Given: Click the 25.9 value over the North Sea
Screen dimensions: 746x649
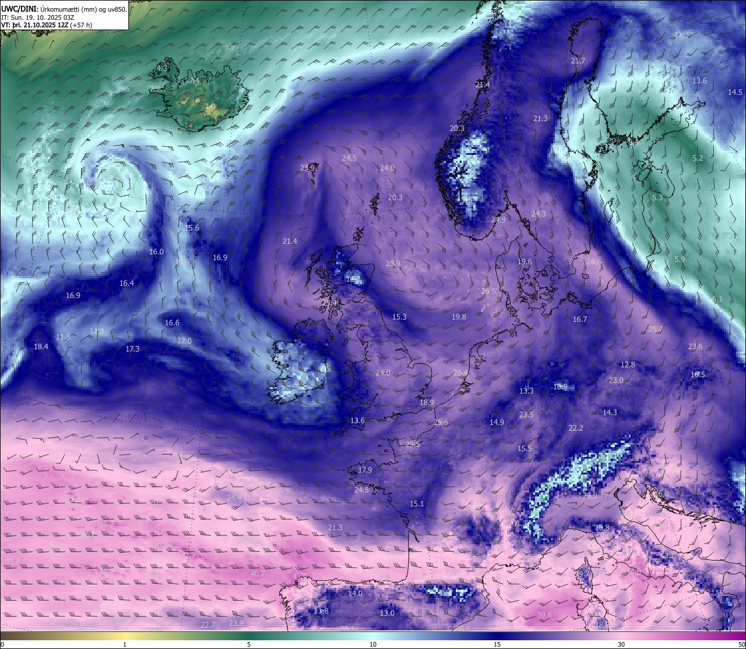Looking at the screenshot, I should pyautogui.click(x=393, y=263).
